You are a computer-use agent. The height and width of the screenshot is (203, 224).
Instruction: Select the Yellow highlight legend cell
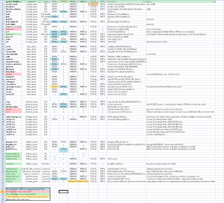(28, 196)
